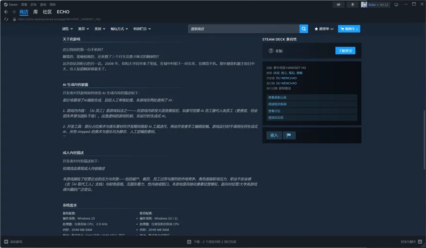The image size is (426, 248).
Task: Click the 嵌入 button
Action: pos(274,135)
